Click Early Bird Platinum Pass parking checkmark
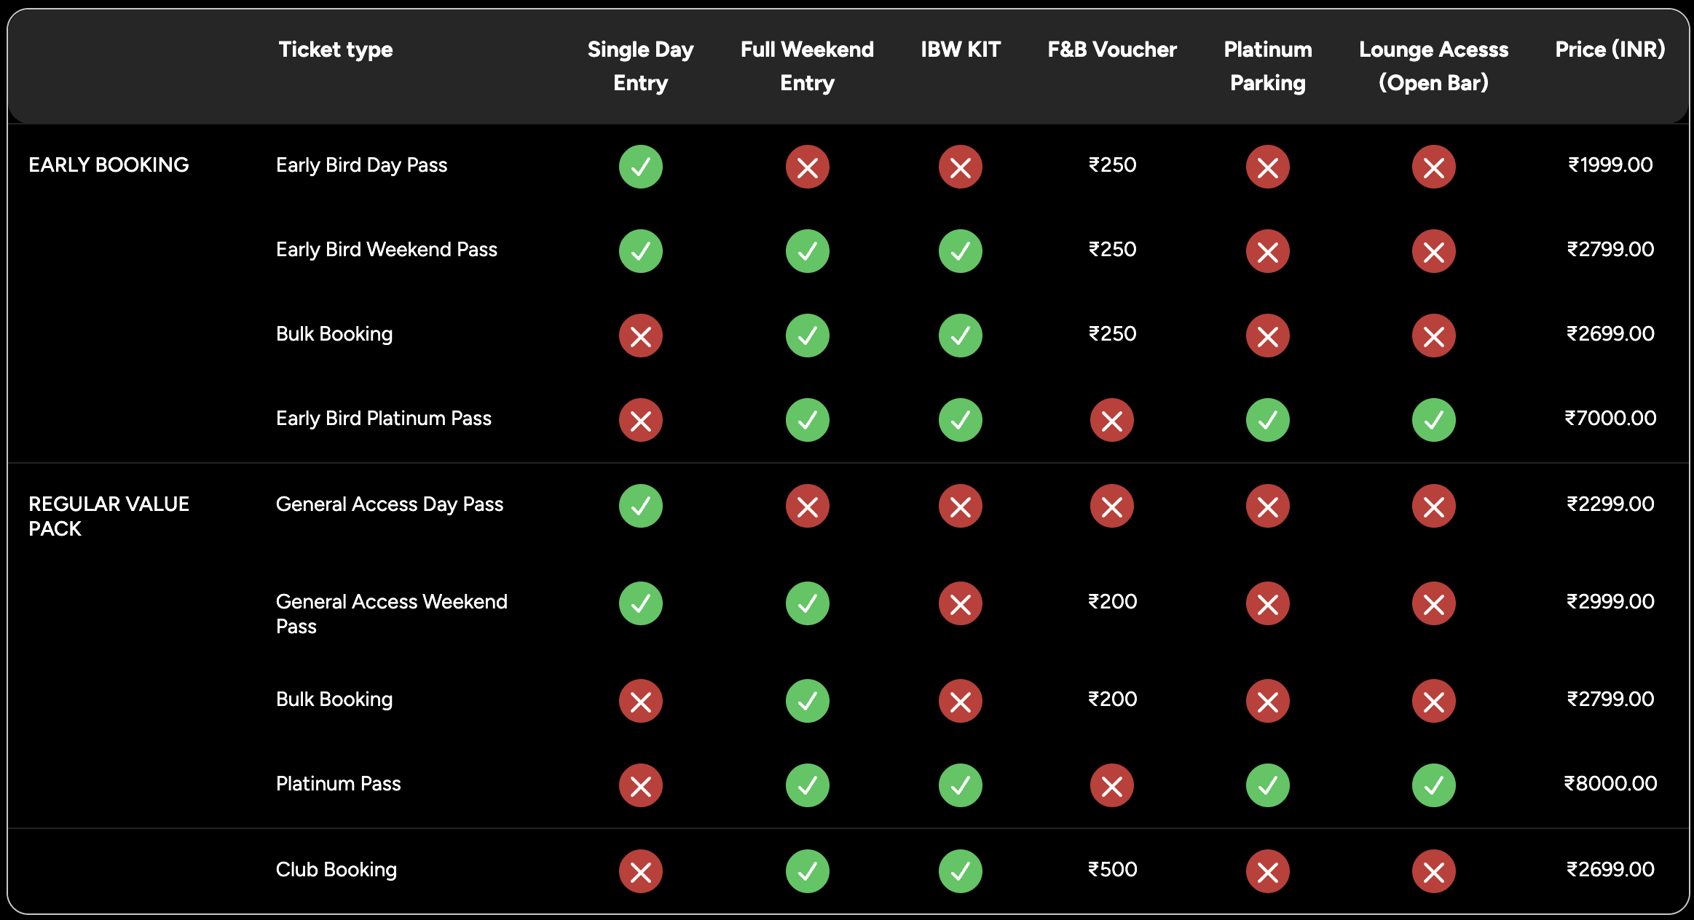1694x920 pixels. coord(1267,420)
